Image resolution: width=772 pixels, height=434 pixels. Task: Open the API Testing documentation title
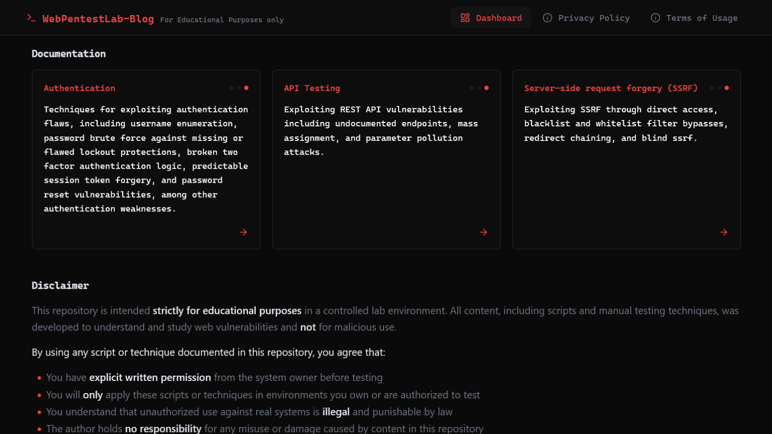tap(312, 88)
